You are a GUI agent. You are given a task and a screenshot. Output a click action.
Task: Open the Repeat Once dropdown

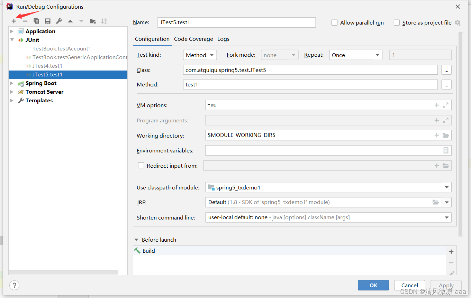coord(356,55)
